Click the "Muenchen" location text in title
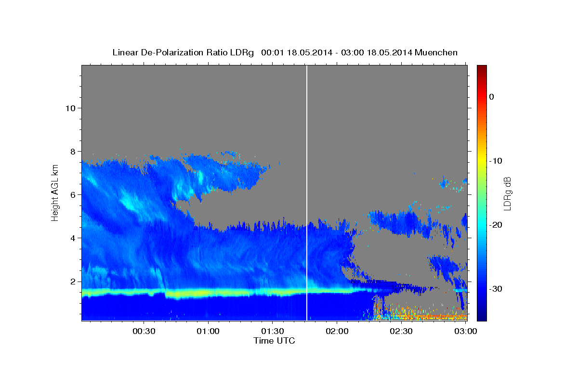This screenshot has width=578, height=385. [435, 52]
